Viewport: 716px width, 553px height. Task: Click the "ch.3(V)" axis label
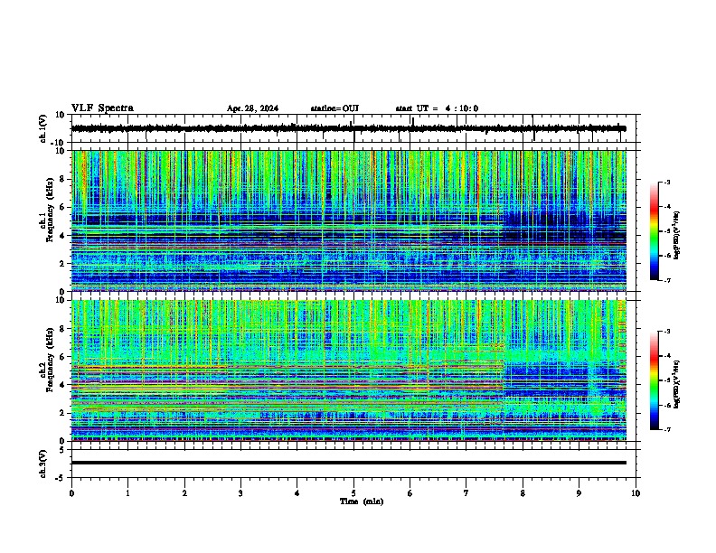(43, 464)
